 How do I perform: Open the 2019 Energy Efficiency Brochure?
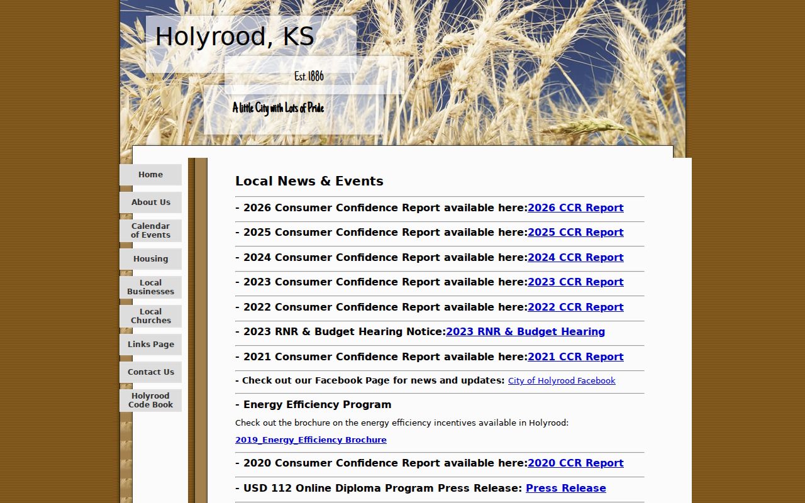point(311,440)
